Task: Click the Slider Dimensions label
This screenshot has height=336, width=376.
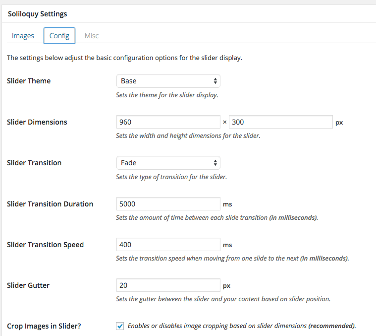Action: click(37, 122)
